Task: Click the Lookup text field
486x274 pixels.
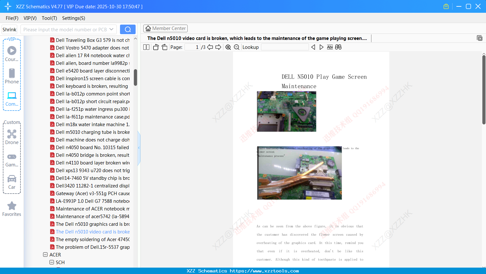Action: [285, 47]
